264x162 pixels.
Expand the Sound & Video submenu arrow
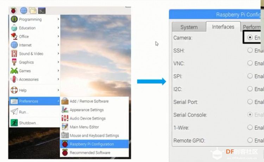[58, 53]
